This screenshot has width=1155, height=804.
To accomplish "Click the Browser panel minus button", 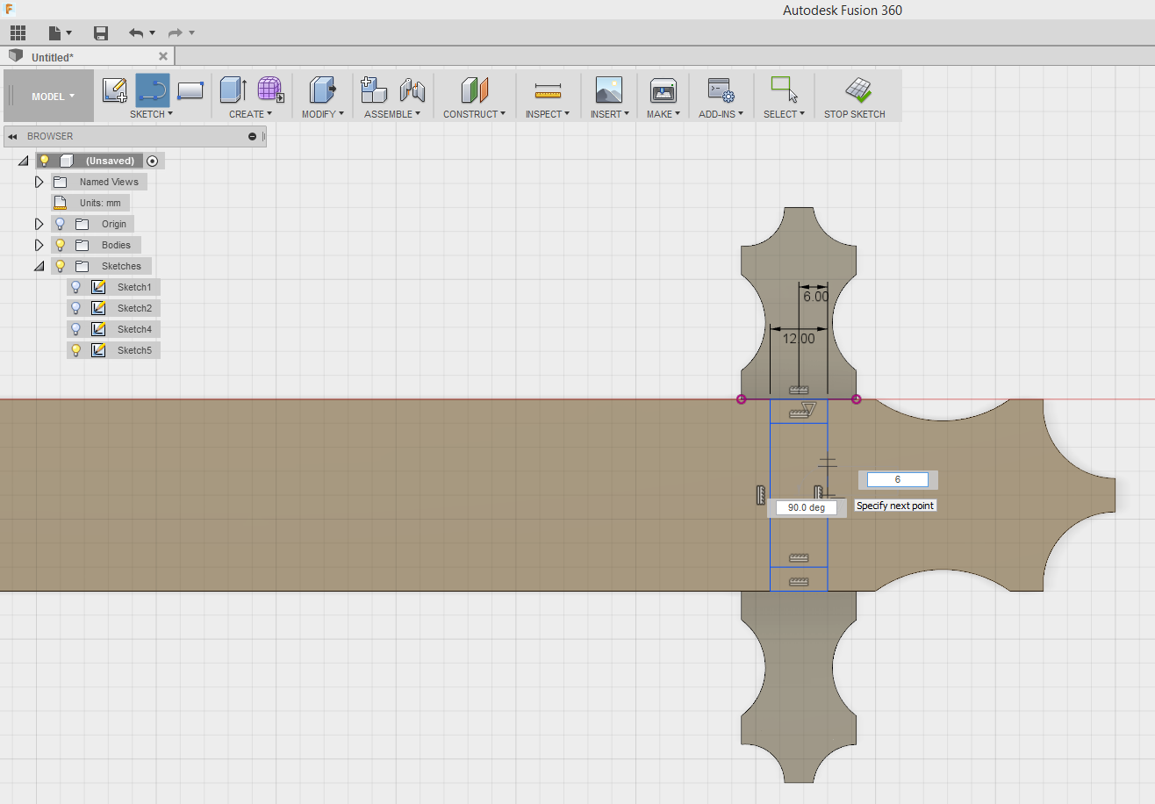I will (x=252, y=137).
